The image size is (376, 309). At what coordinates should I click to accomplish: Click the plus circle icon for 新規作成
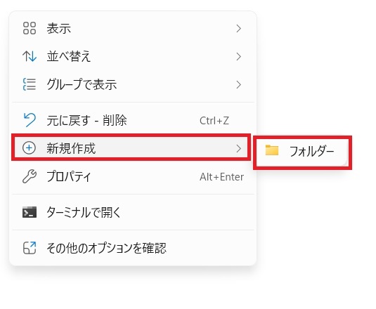pyautogui.click(x=29, y=148)
